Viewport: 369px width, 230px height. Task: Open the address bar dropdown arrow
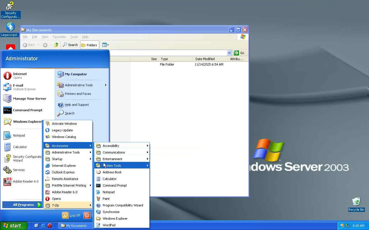[x=229, y=53]
